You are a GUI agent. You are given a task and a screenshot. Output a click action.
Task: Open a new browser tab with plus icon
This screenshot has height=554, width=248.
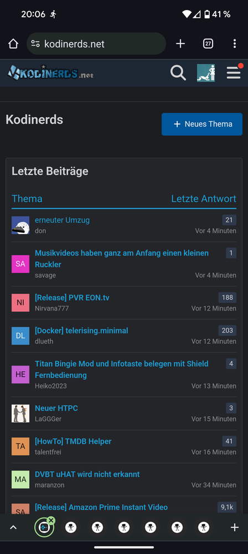[180, 44]
